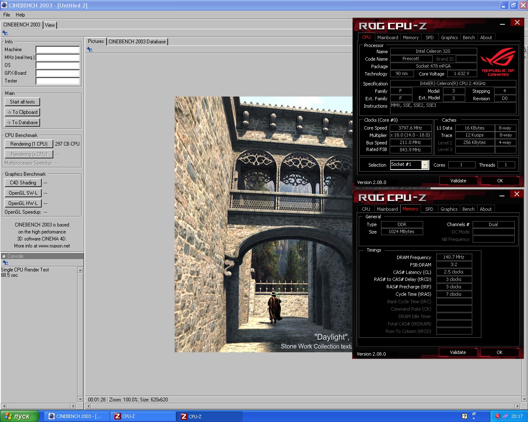Click ROG Republic of Gamers logo
The width and height of the screenshot is (528, 422).
(x=498, y=62)
